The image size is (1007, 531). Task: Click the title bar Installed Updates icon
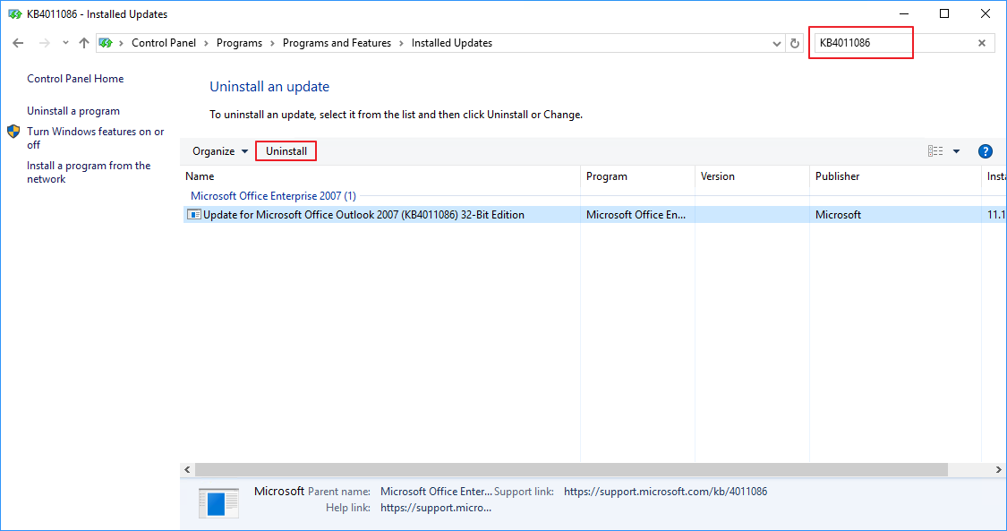pyautogui.click(x=14, y=14)
